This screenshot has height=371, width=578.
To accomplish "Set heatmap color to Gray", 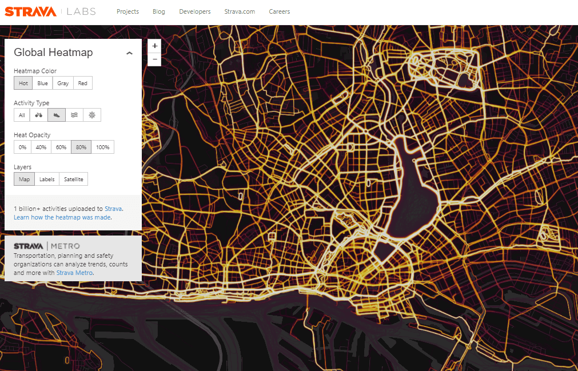I will [63, 83].
